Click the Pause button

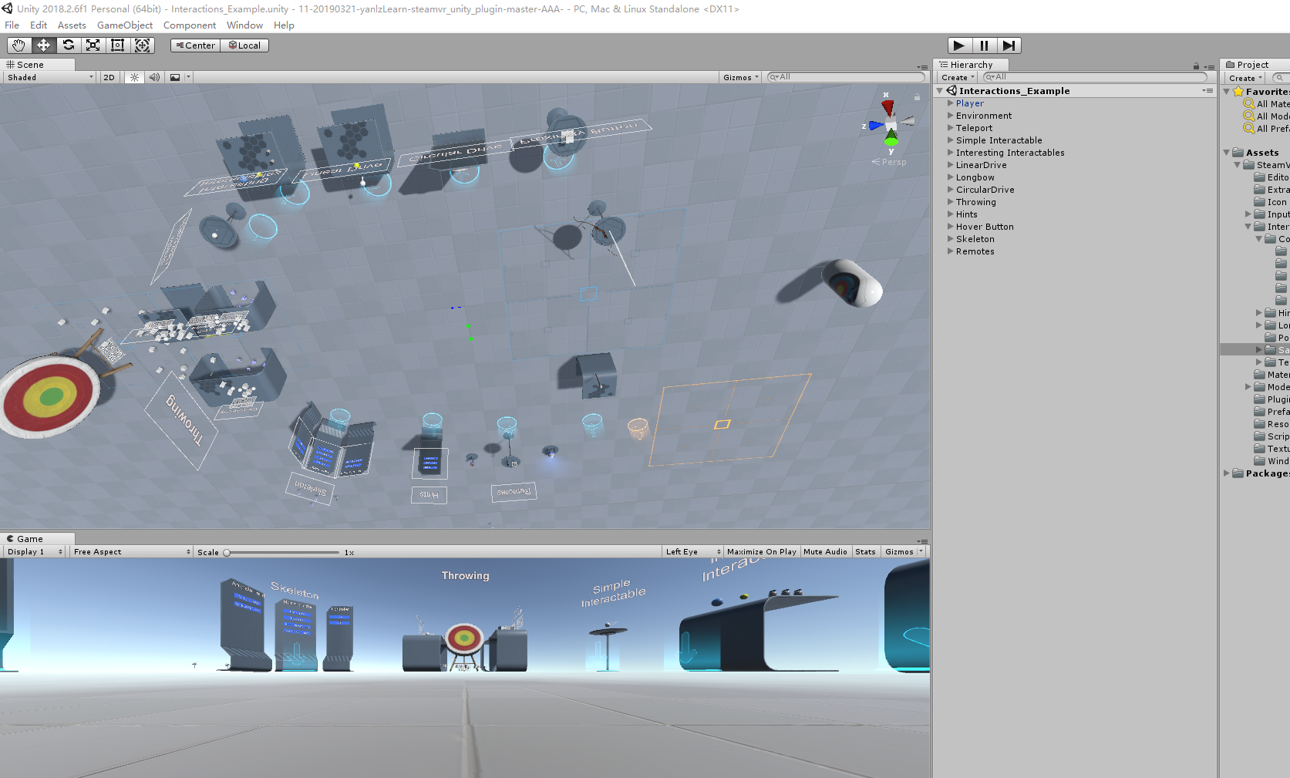click(x=984, y=45)
